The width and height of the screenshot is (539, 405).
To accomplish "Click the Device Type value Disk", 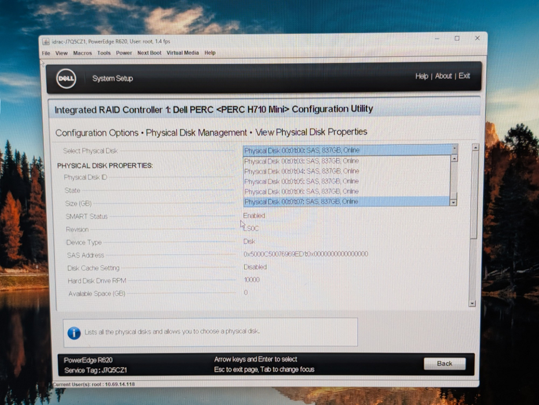I will [249, 241].
